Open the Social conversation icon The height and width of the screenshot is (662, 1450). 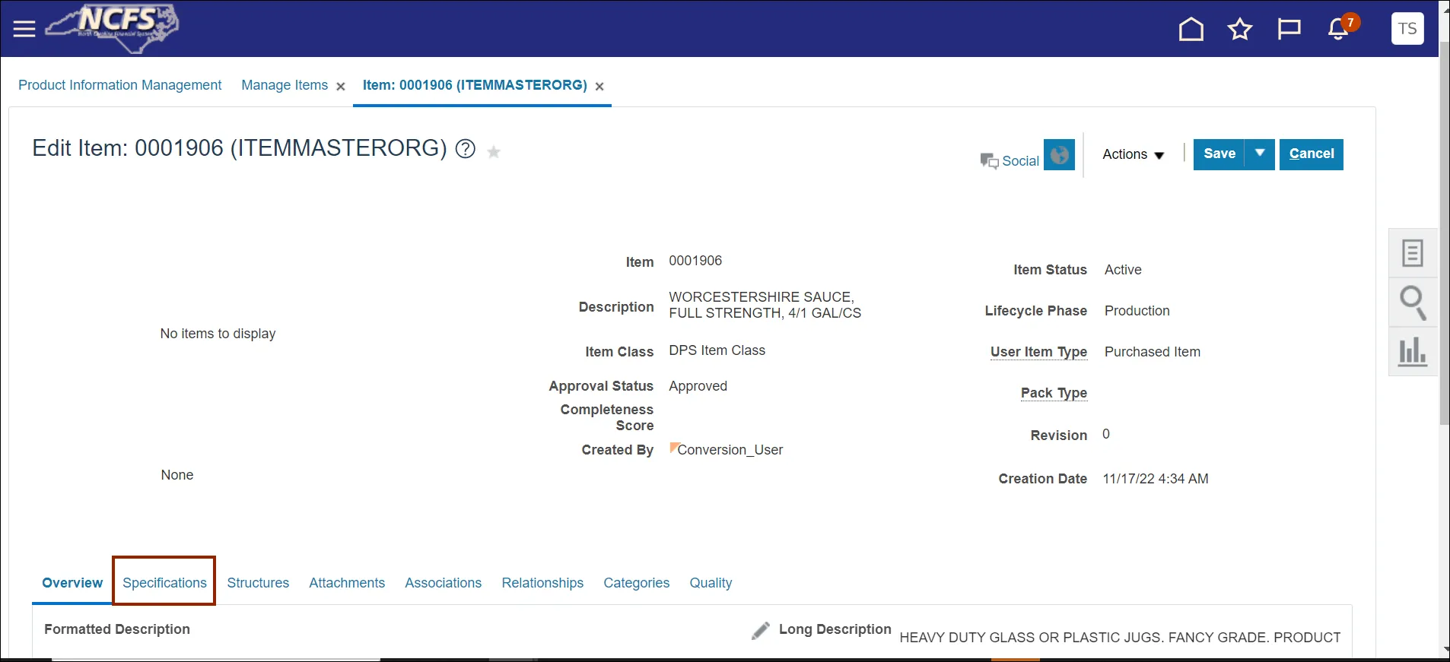click(x=989, y=161)
